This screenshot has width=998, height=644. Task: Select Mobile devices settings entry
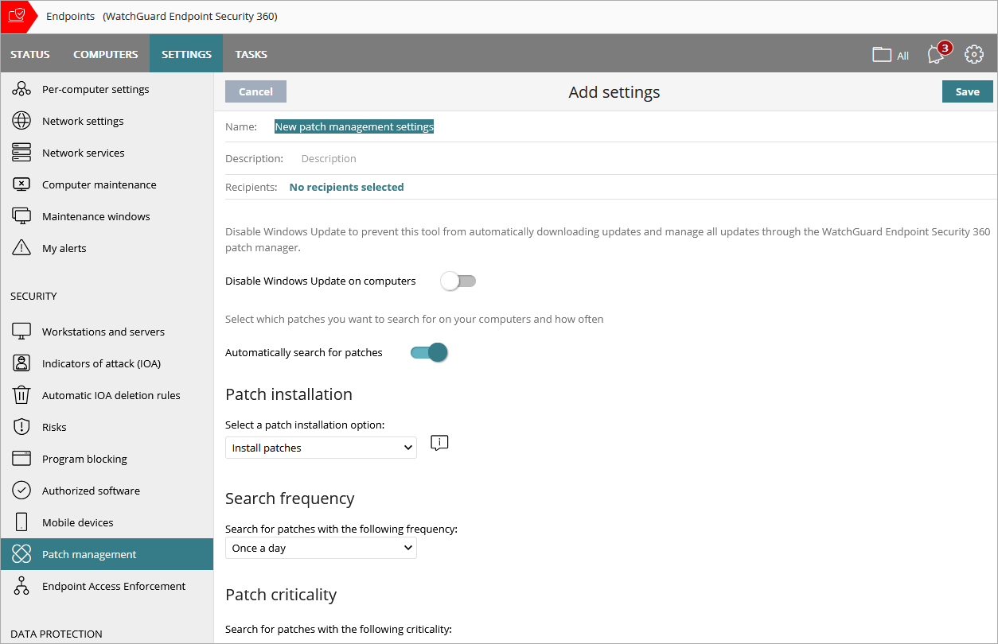107,522
